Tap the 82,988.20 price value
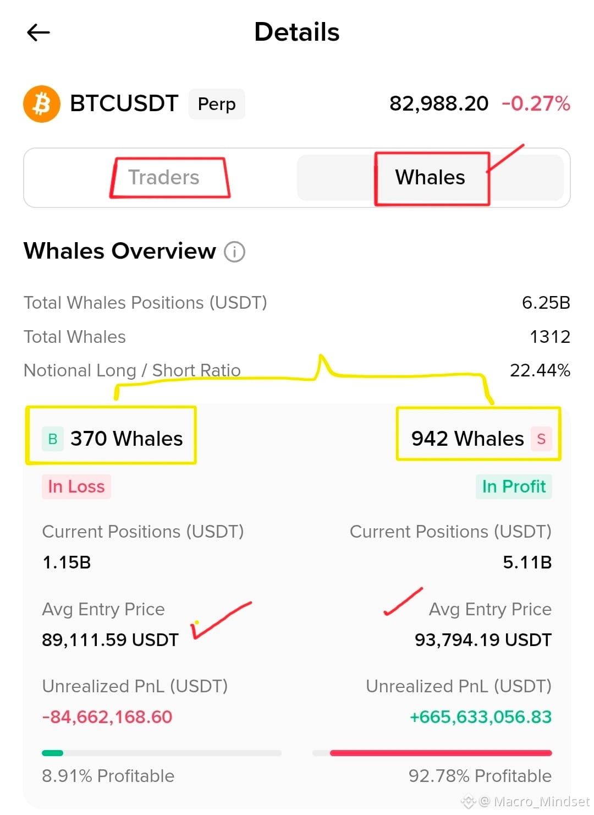Viewport: 594px width, 815px height. click(438, 103)
